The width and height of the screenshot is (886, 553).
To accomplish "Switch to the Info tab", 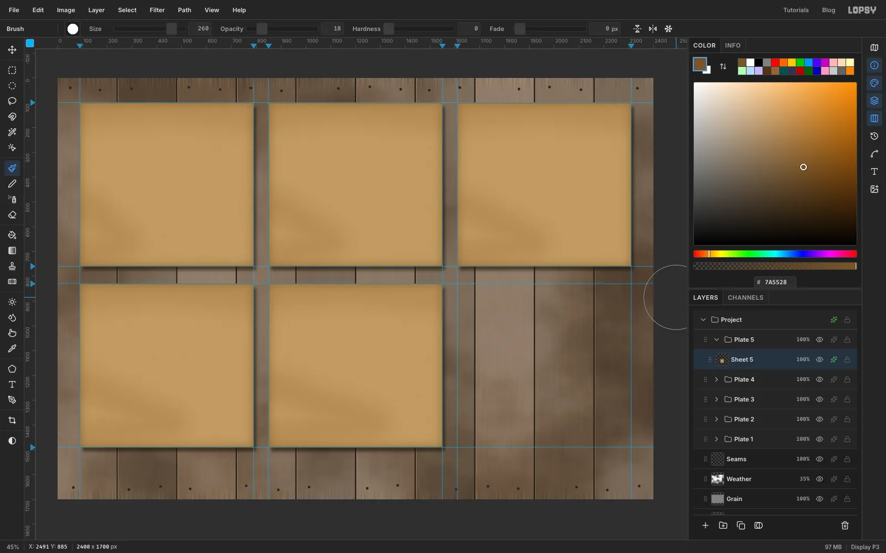I will pos(733,45).
